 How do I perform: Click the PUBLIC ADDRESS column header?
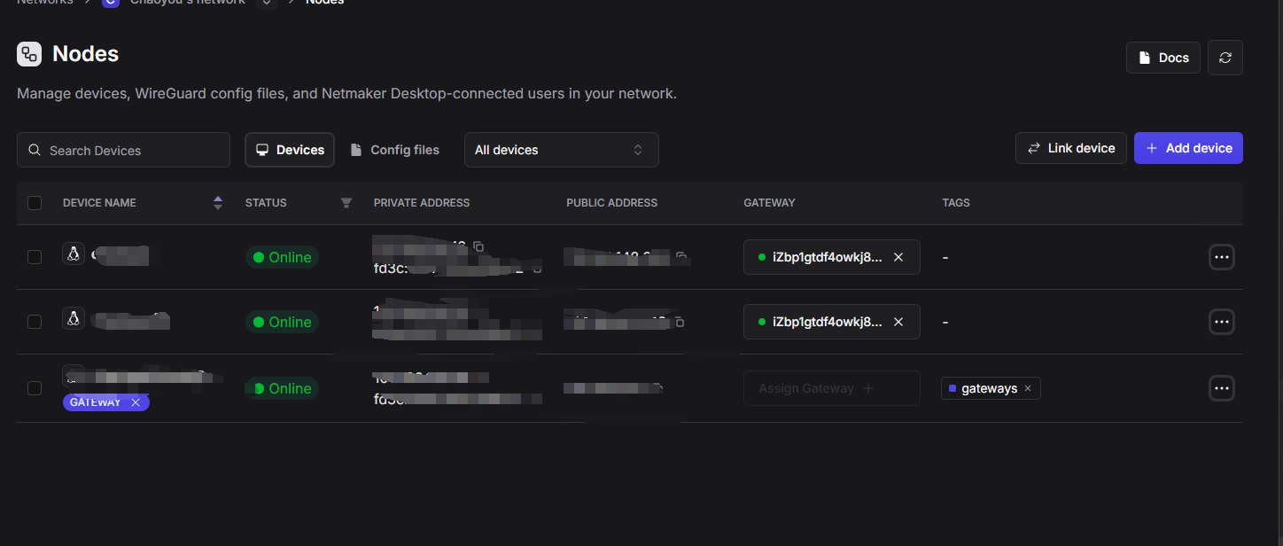click(x=612, y=203)
